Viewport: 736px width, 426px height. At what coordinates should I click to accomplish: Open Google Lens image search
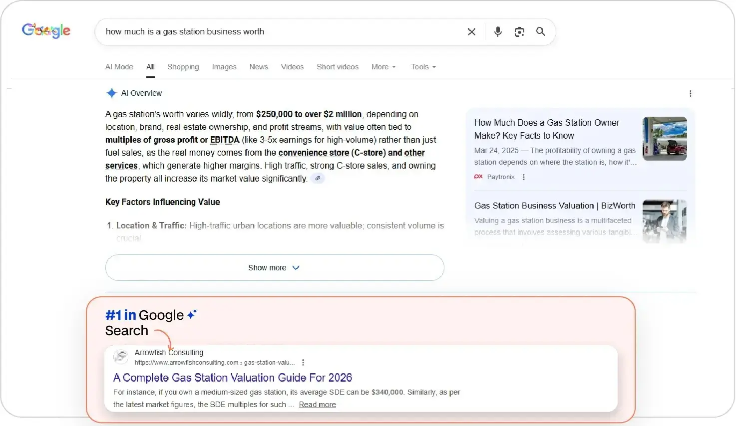pos(519,31)
